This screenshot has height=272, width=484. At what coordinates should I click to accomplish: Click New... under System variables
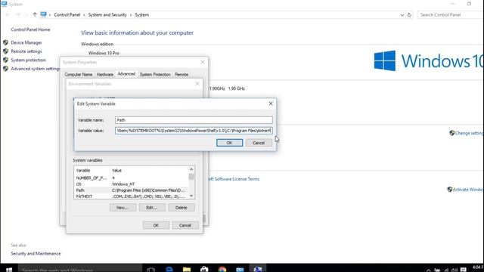(x=123, y=208)
